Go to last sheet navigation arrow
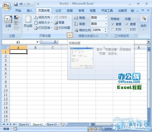Screen dimensions: 152x132 (x=14, y=124)
